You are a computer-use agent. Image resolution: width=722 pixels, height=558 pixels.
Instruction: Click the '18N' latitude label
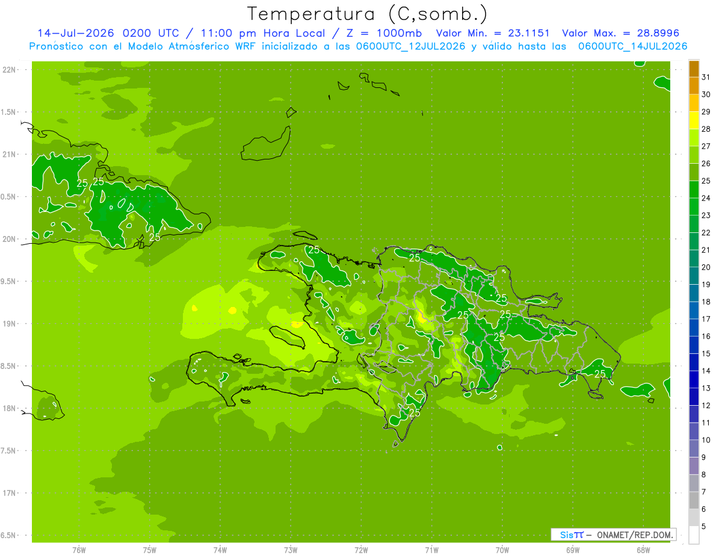[x=10, y=408]
